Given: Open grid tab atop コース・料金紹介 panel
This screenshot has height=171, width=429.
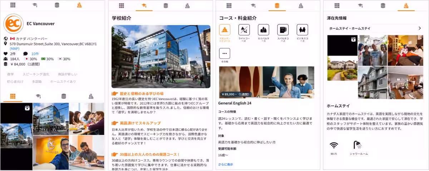Looking at the screenshot, I should click(x=229, y=5).
